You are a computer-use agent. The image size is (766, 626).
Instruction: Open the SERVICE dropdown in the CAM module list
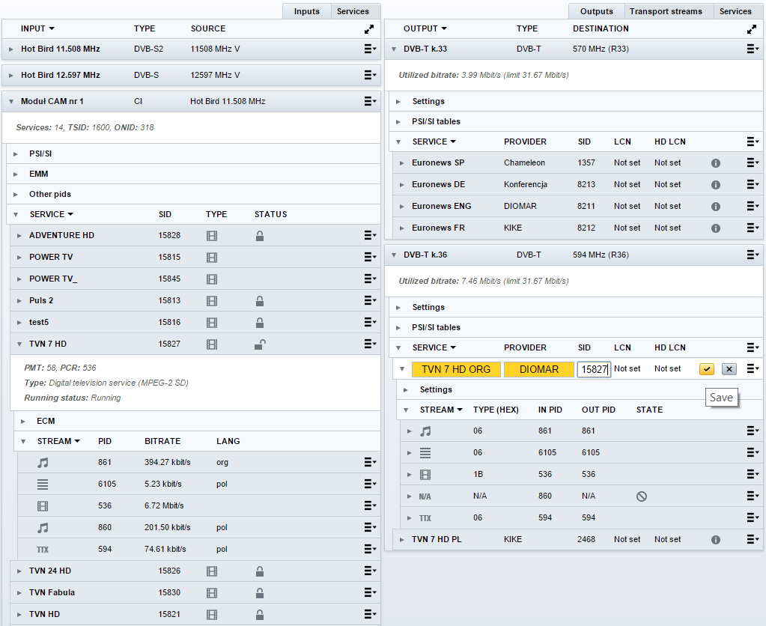pos(70,214)
